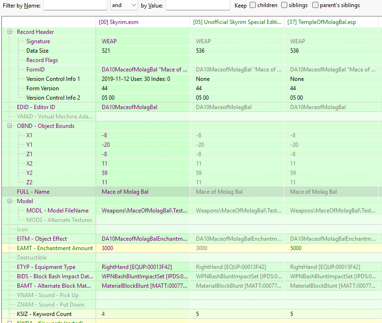Collapse the OBND - Object Bounds node
The height and width of the screenshot is (323, 382).
click(x=9, y=126)
